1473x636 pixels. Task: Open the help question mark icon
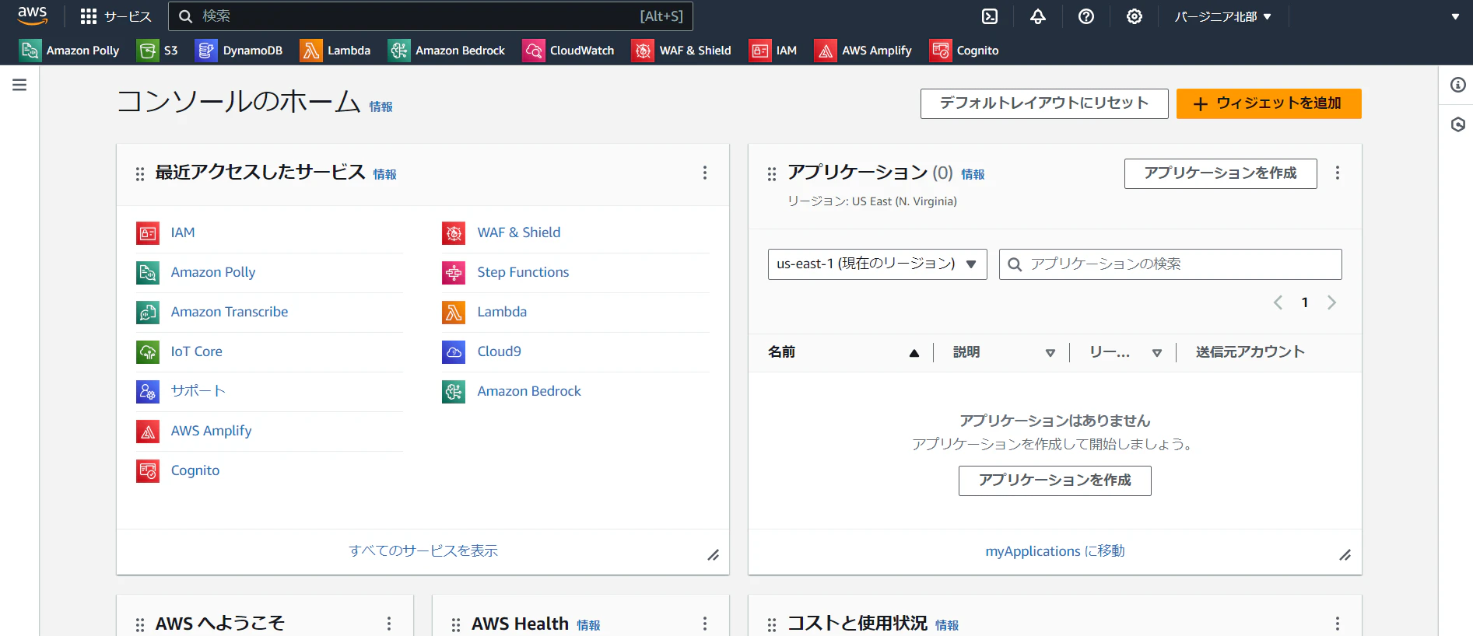(x=1086, y=16)
